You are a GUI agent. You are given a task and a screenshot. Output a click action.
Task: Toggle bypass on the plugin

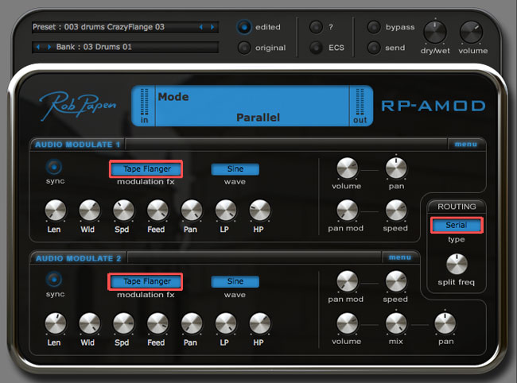pos(374,27)
